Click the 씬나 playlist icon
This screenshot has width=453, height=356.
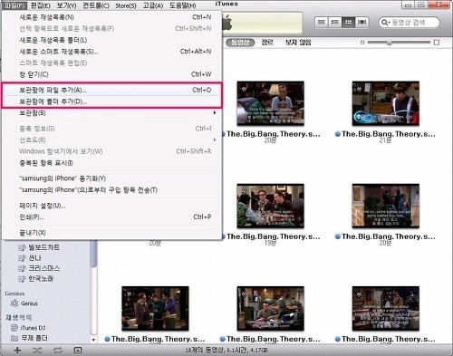(x=22, y=258)
